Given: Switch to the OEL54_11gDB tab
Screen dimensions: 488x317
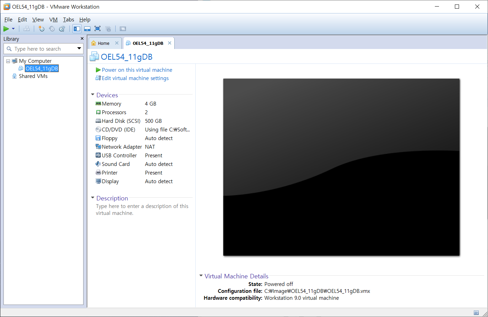Looking at the screenshot, I should point(148,43).
